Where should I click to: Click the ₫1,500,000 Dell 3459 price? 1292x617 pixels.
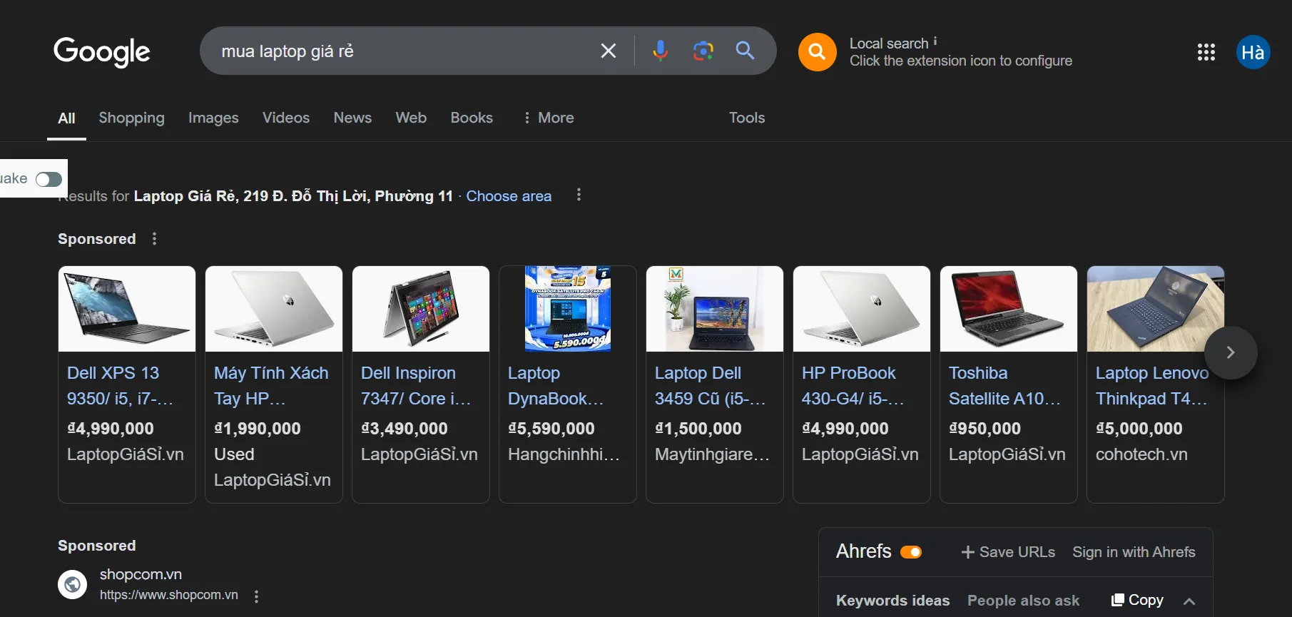tap(698, 429)
